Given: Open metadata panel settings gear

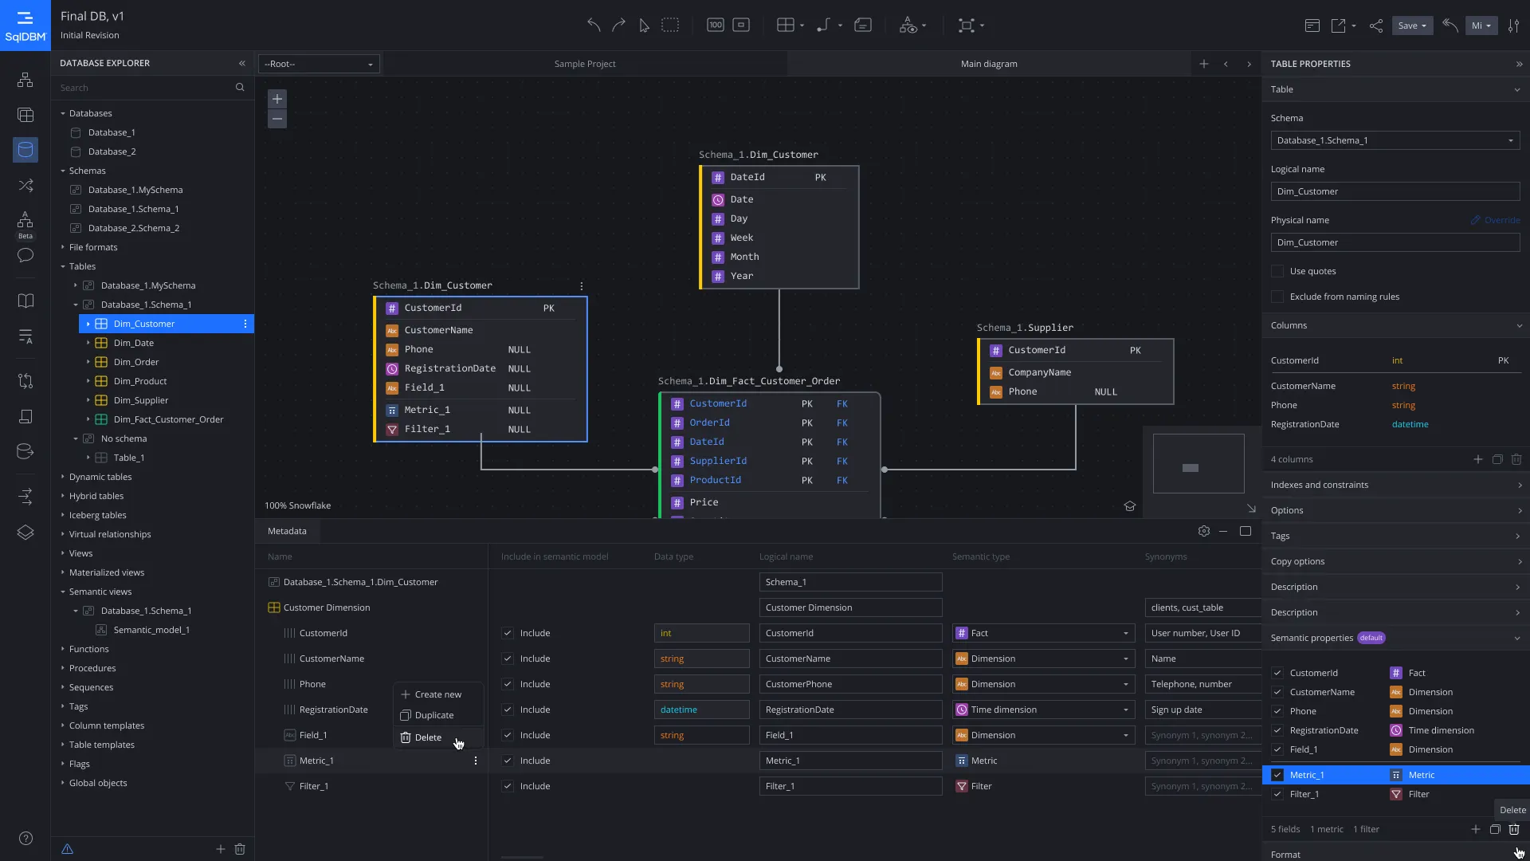Looking at the screenshot, I should (x=1204, y=531).
